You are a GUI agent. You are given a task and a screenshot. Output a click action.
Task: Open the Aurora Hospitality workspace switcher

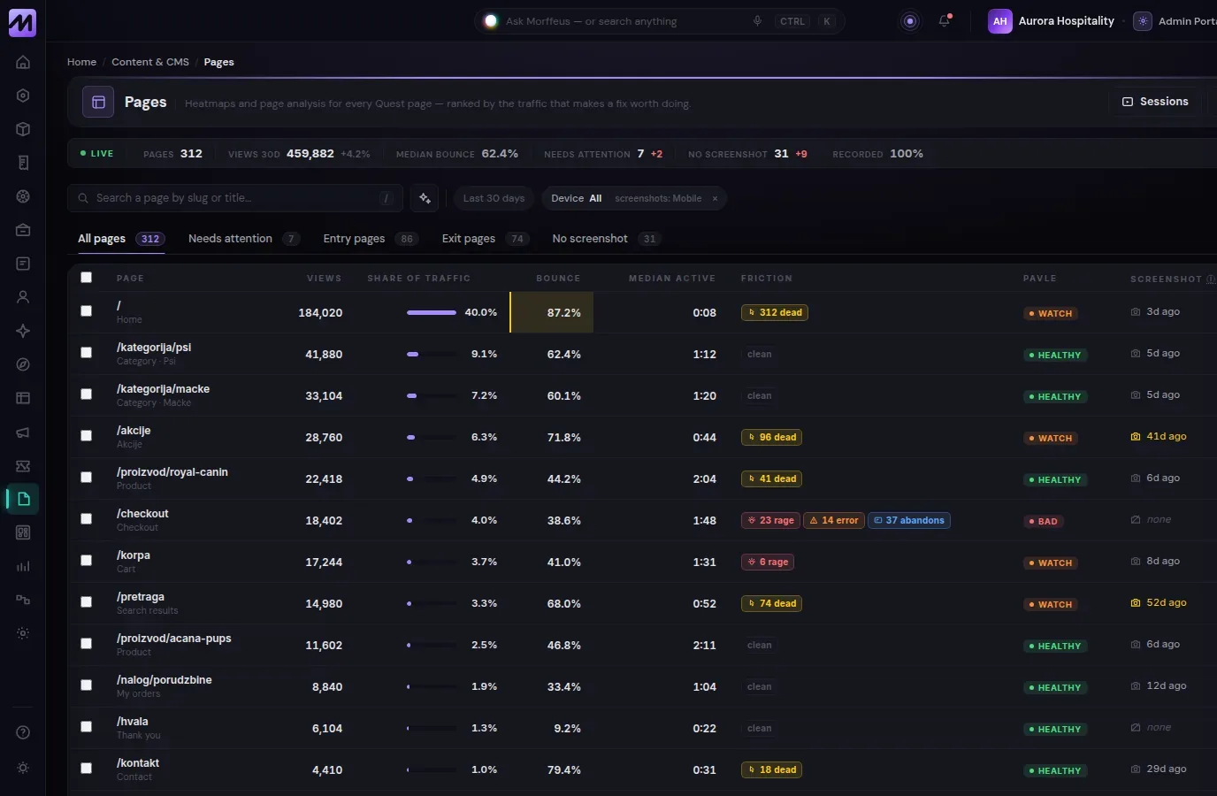1052,21
